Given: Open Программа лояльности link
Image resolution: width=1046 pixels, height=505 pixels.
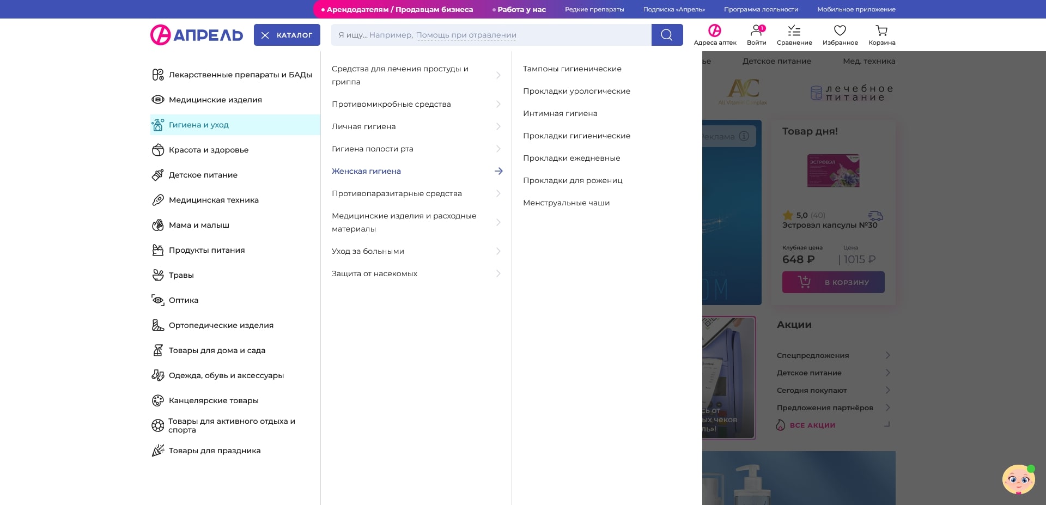Looking at the screenshot, I should click(761, 9).
